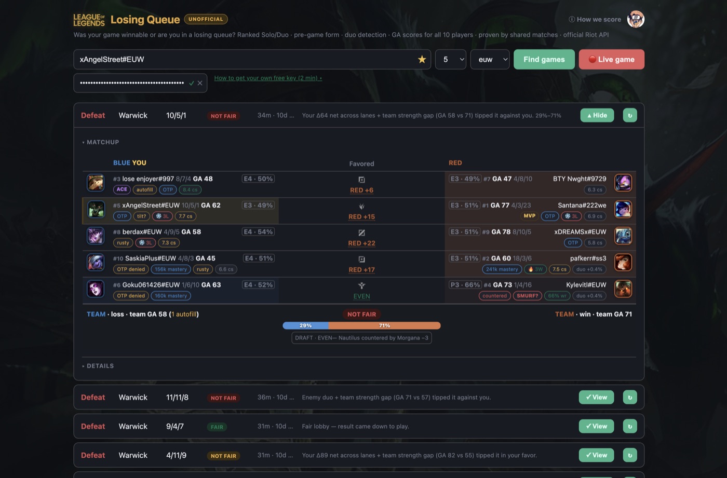The height and width of the screenshot is (478, 727).
Task: Click the masked API key field
Action: [140, 83]
